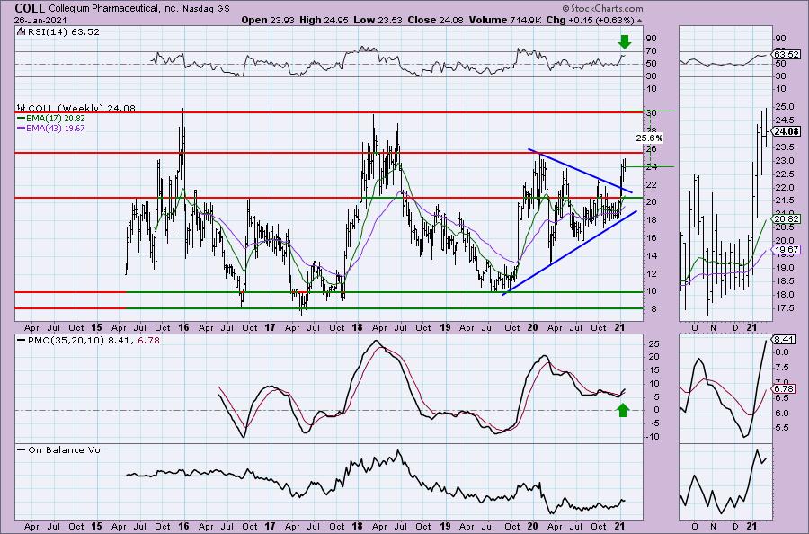The width and height of the screenshot is (809, 534).
Task: Select the Volume 714.9K value
Action: pyautogui.click(x=504, y=20)
